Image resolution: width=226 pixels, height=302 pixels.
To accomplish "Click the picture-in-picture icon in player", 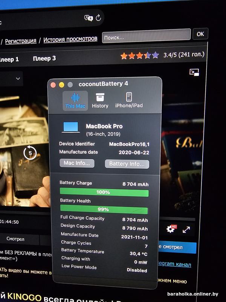I will point(194,72).
